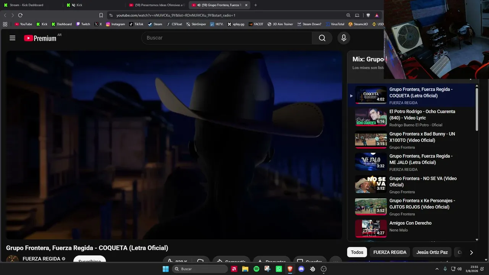
Task: Open the Dashboard bookmark
Action: pos(62,24)
